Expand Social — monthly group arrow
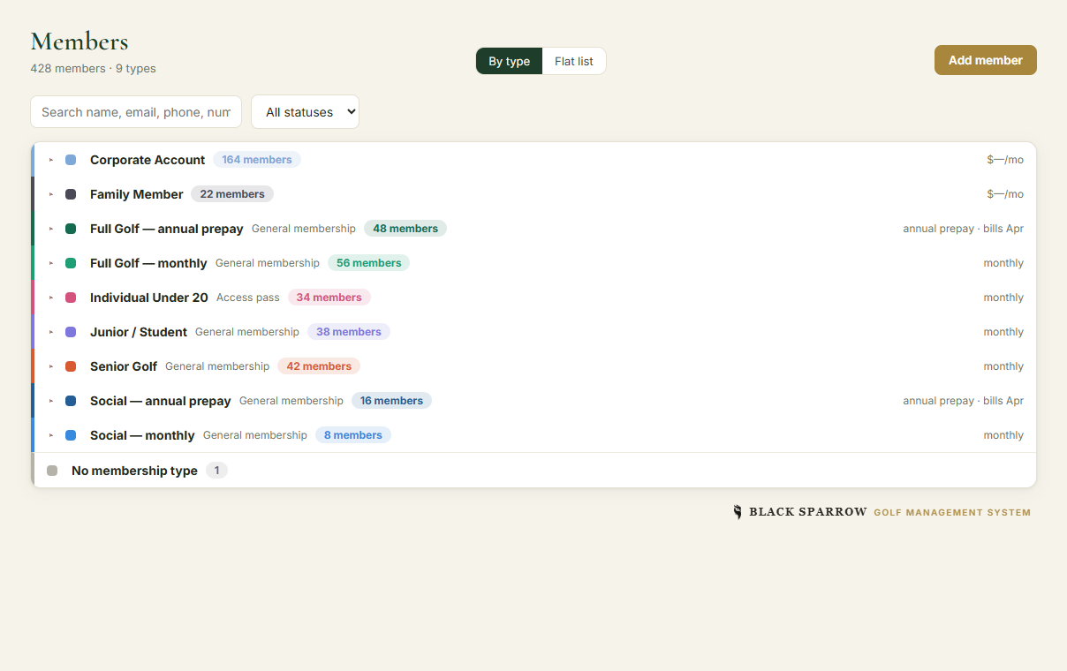This screenshot has width=1067, height=671. click(51, 435)
